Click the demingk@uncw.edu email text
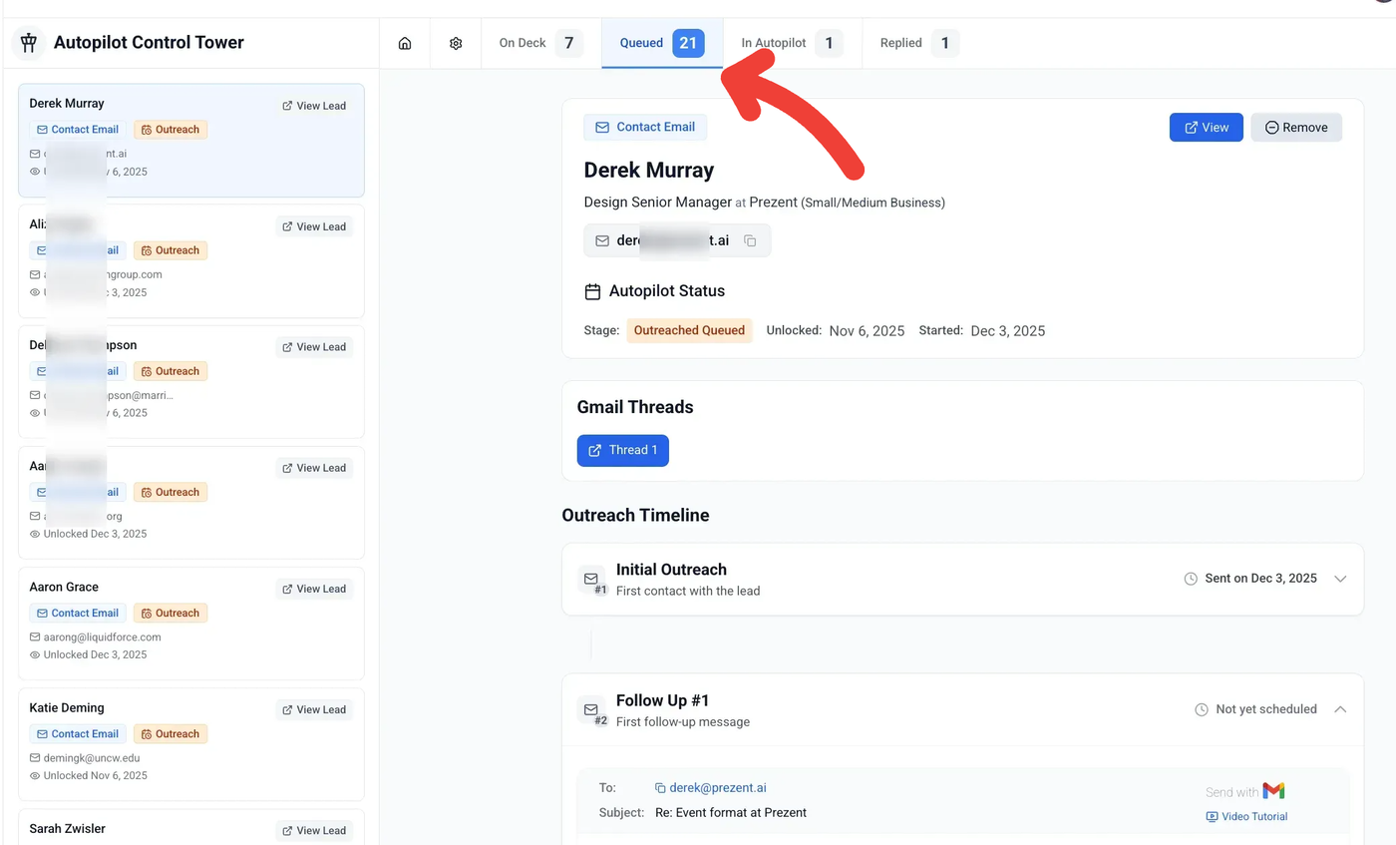Screen dimensions: 1396x845 click(92, 757)
